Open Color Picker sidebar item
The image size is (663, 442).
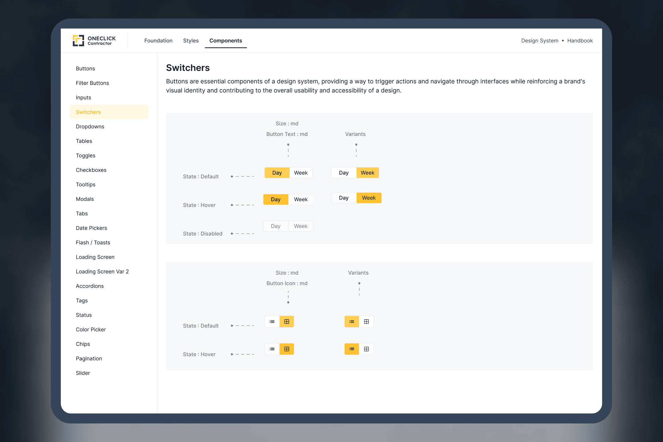(91, 329)
